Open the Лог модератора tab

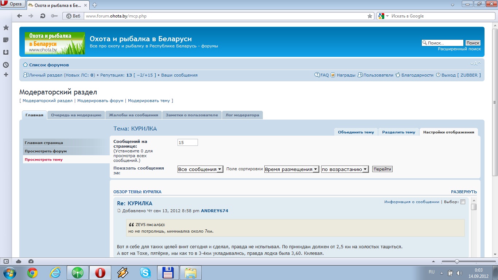[x=242, y=115]
